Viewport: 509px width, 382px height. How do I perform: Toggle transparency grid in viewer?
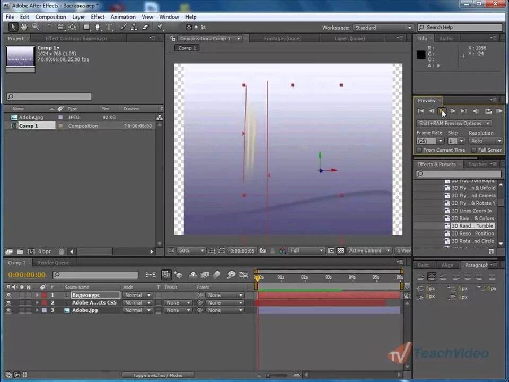(340, 251)
